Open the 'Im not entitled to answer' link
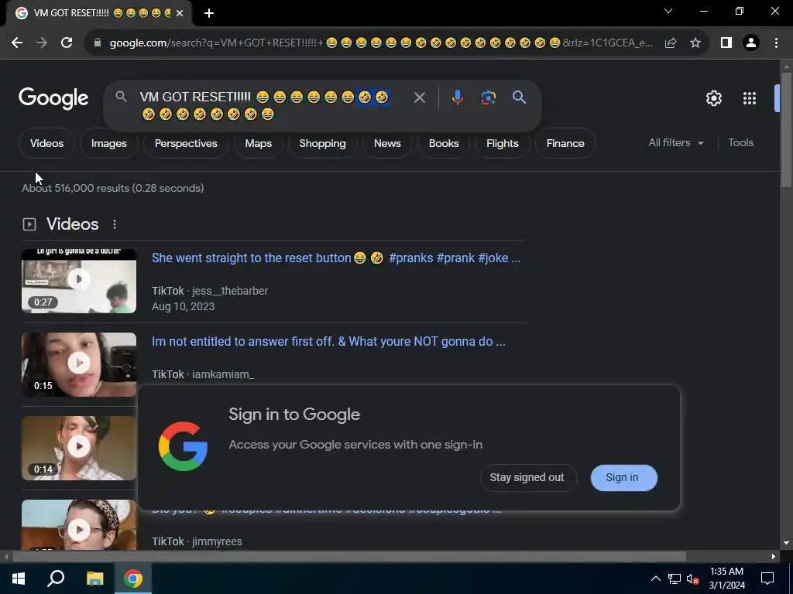This screenshot has height=594, width=793. click(328, 341)
